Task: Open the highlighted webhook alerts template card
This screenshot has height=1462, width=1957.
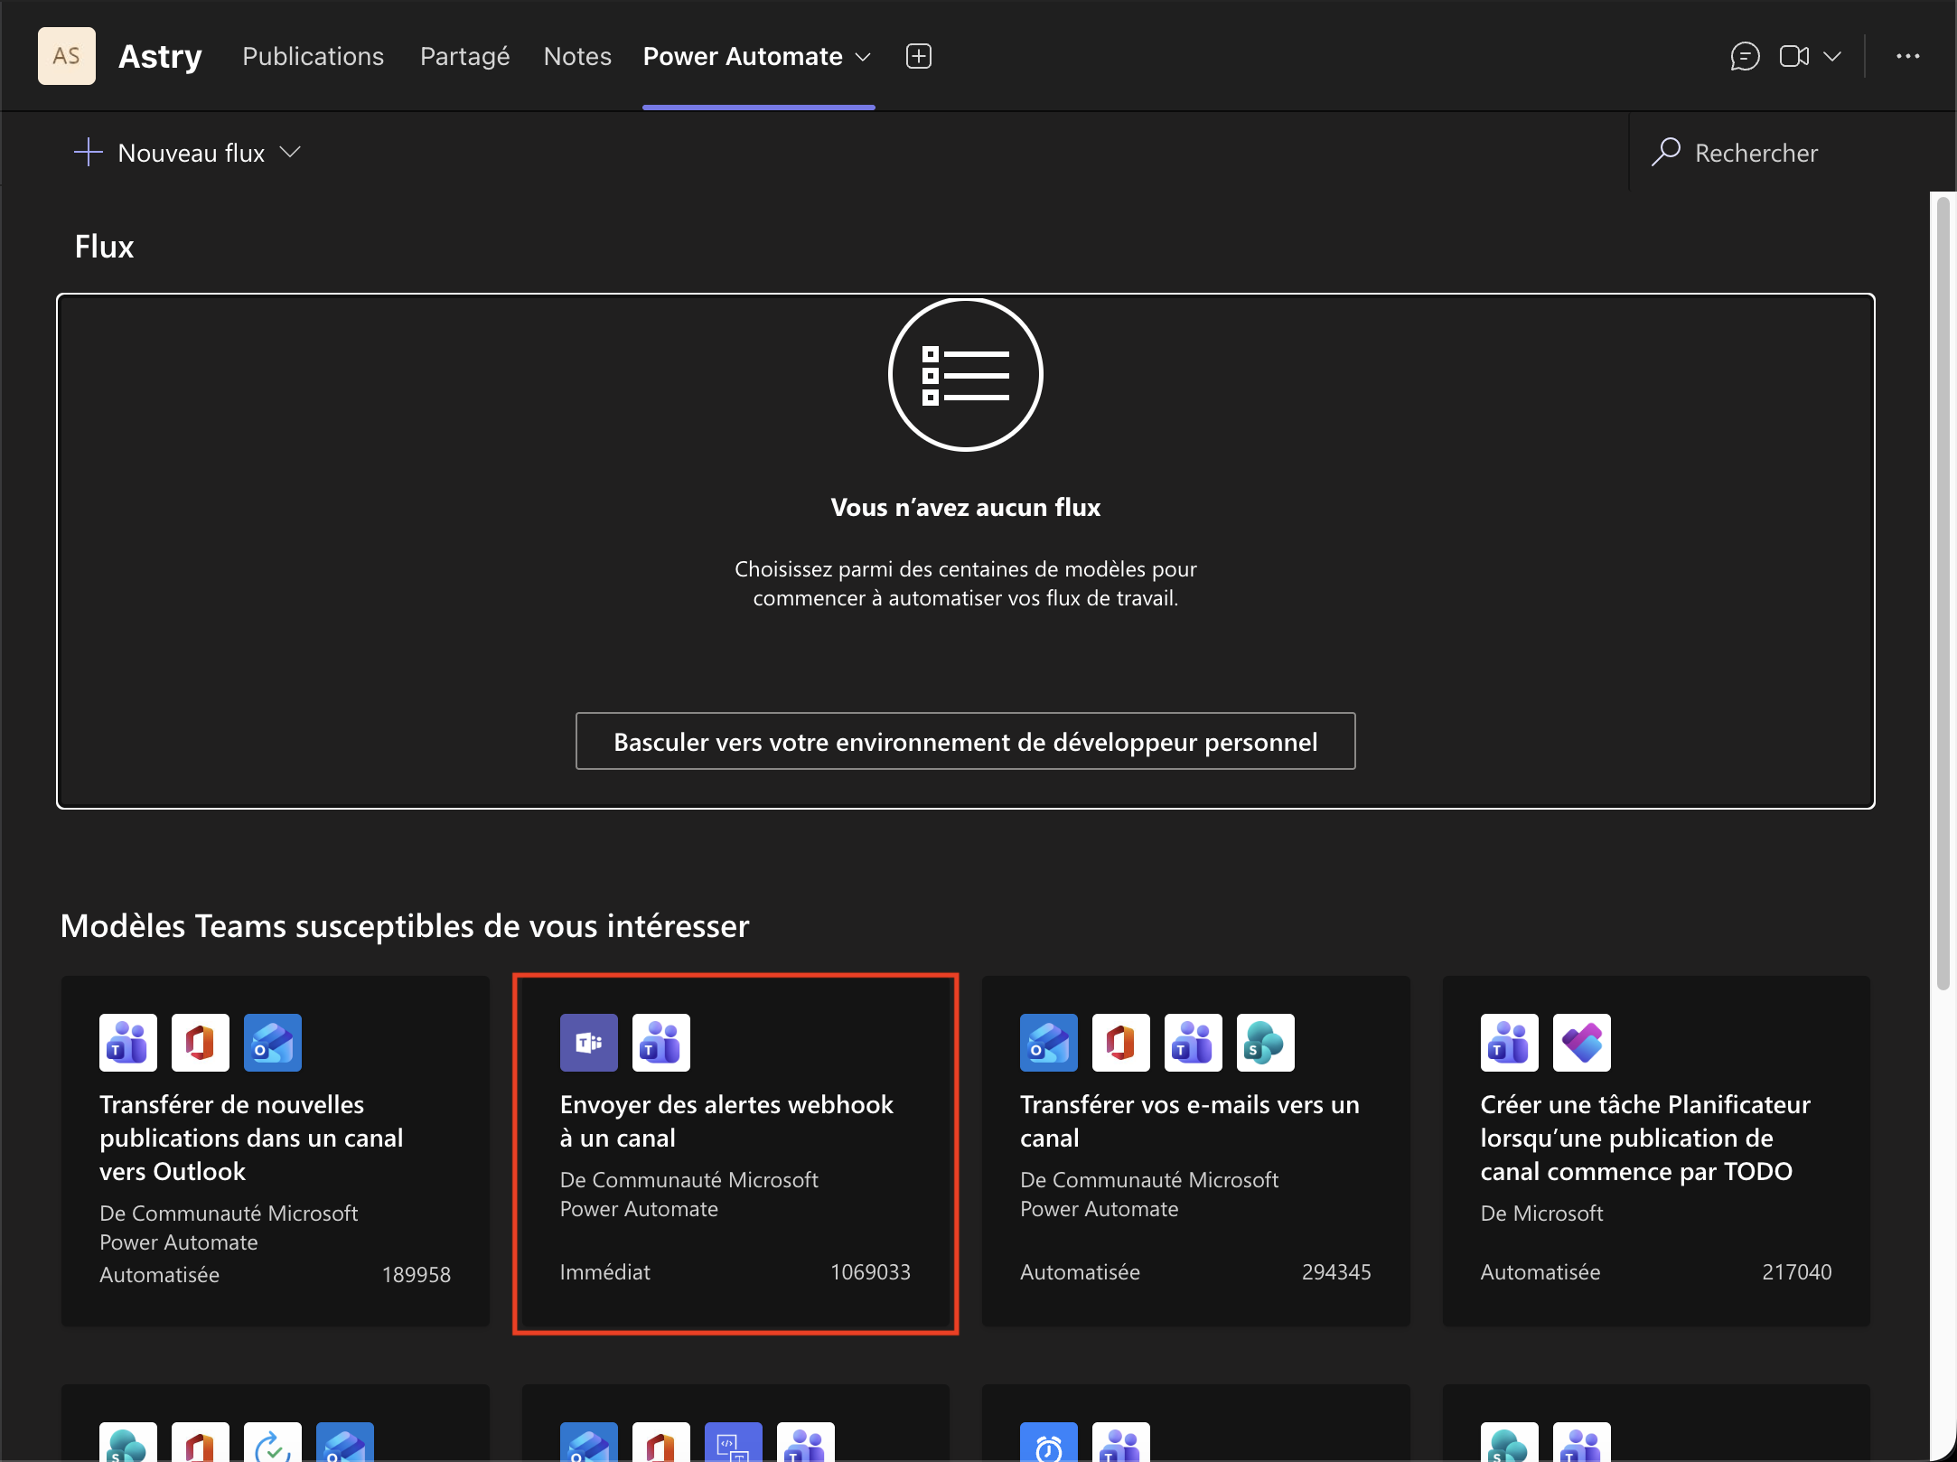Action: tap(735, 1152)
